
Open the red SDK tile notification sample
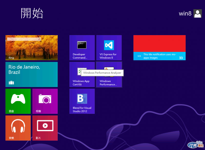pyautogui.click(x=159, y=48)
